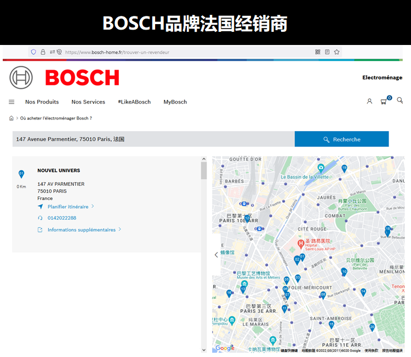Click Le Bassin de la Villette map label
Image resolution: width=411 pixels, height=357 pixels.
[x=305, y=177]
